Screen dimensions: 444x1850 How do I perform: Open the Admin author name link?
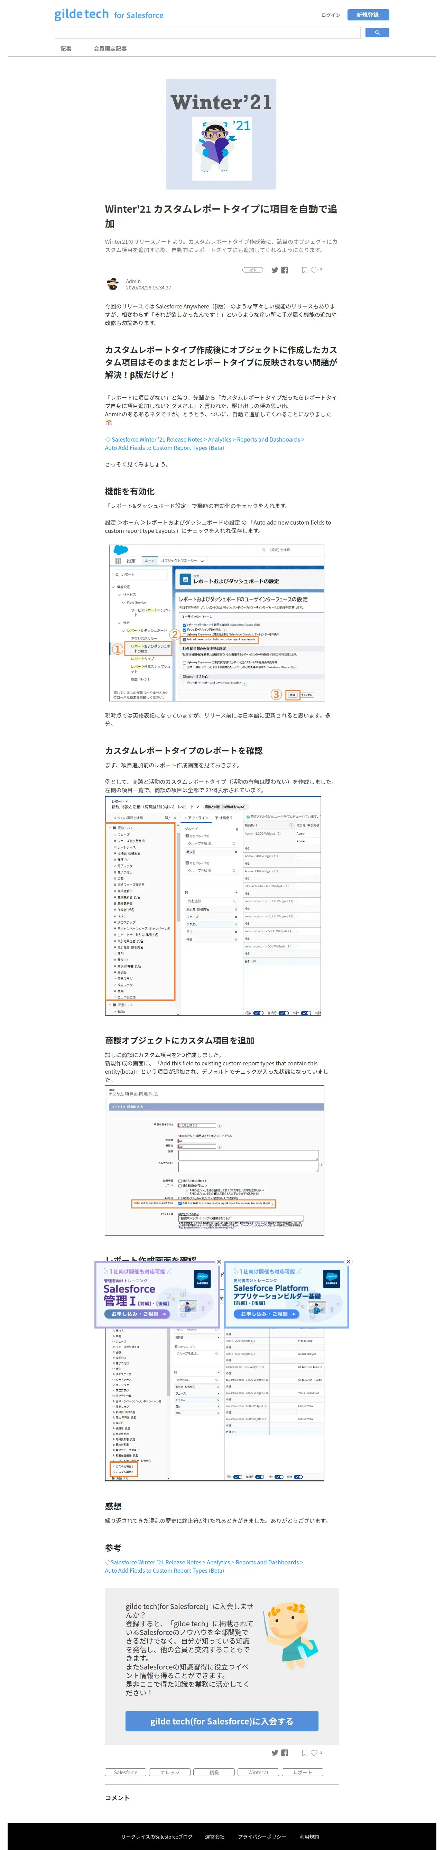[133, 281]
